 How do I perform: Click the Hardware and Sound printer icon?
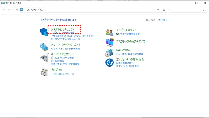[44, 57]
